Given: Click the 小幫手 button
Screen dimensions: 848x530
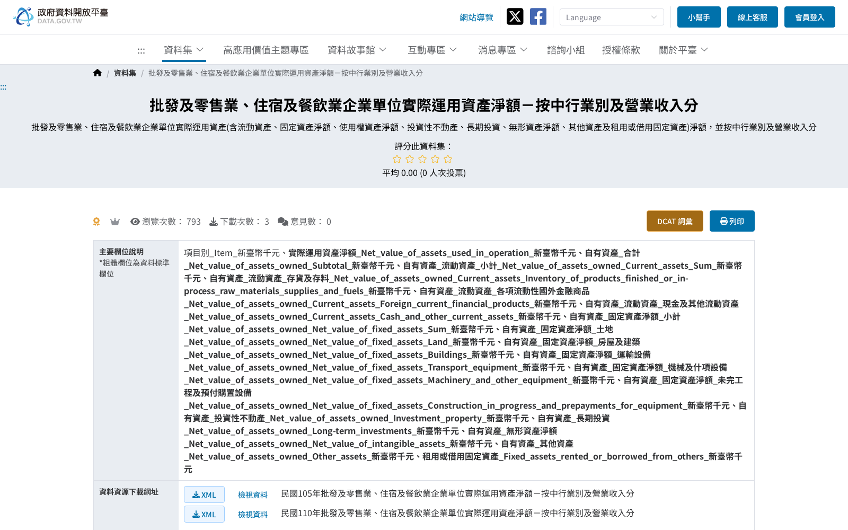Looking at the screenshot, I should tap(699, 17).
